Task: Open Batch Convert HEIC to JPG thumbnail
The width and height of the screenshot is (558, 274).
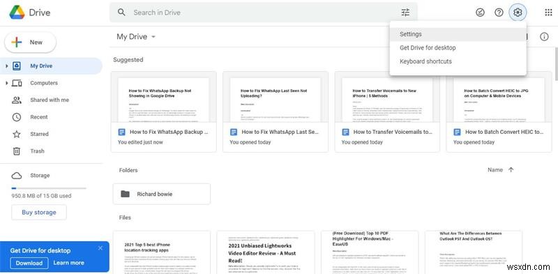Action: 499,96
